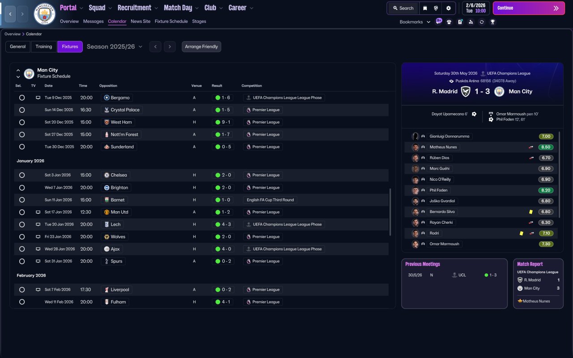Click the yellow card icon on Bernardo Silva row
Viewport: 573px width, 358px height.
tap(530, 212)
